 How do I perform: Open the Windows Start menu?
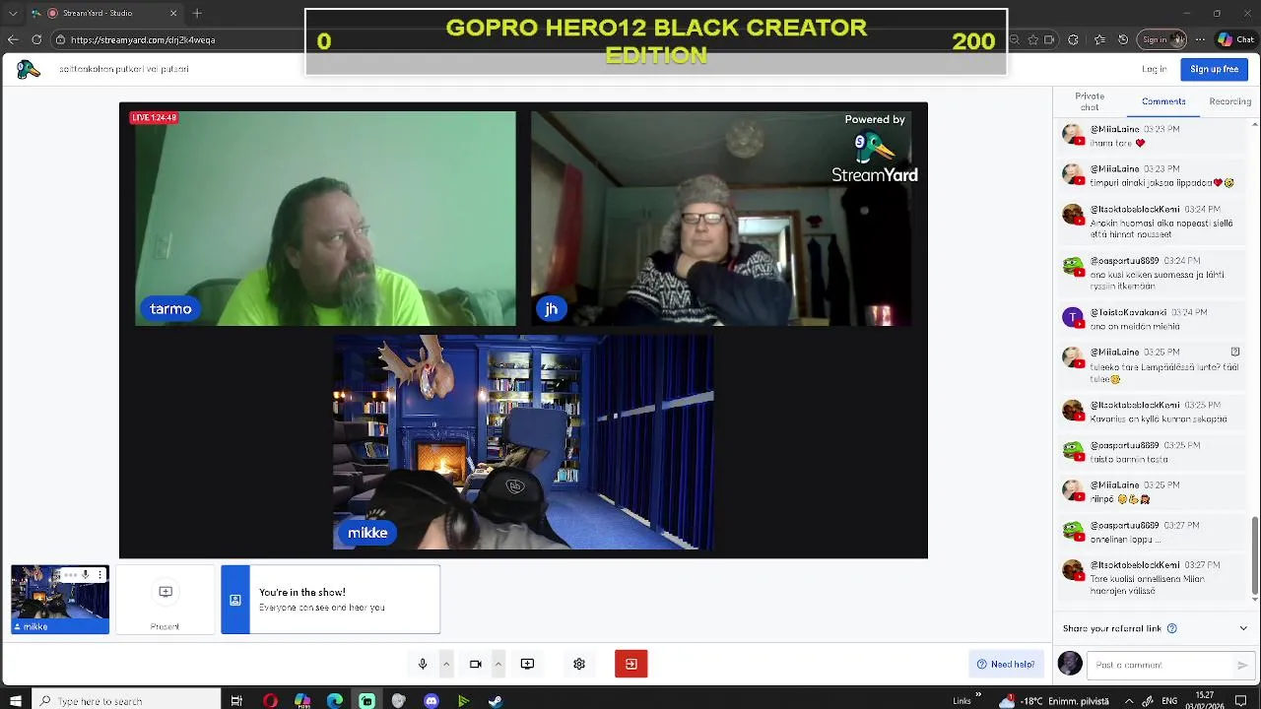tap(15, 701)
